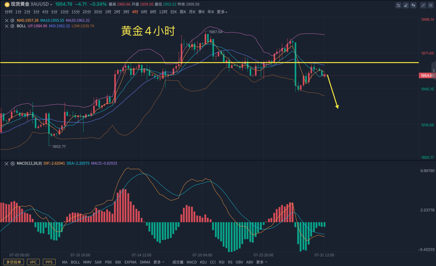The height and width of the screenshot is (266, 436).
Task: Toggle the VPC indicator button
Action: point(33,262)
